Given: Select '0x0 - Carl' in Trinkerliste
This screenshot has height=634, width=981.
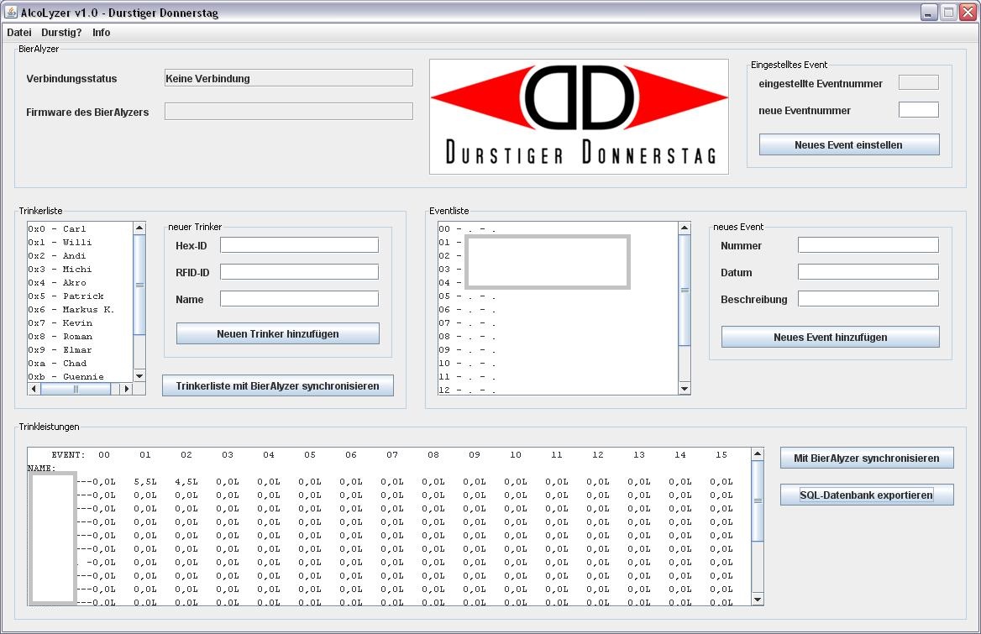Looking at the screenshot, I should point(80,229).
